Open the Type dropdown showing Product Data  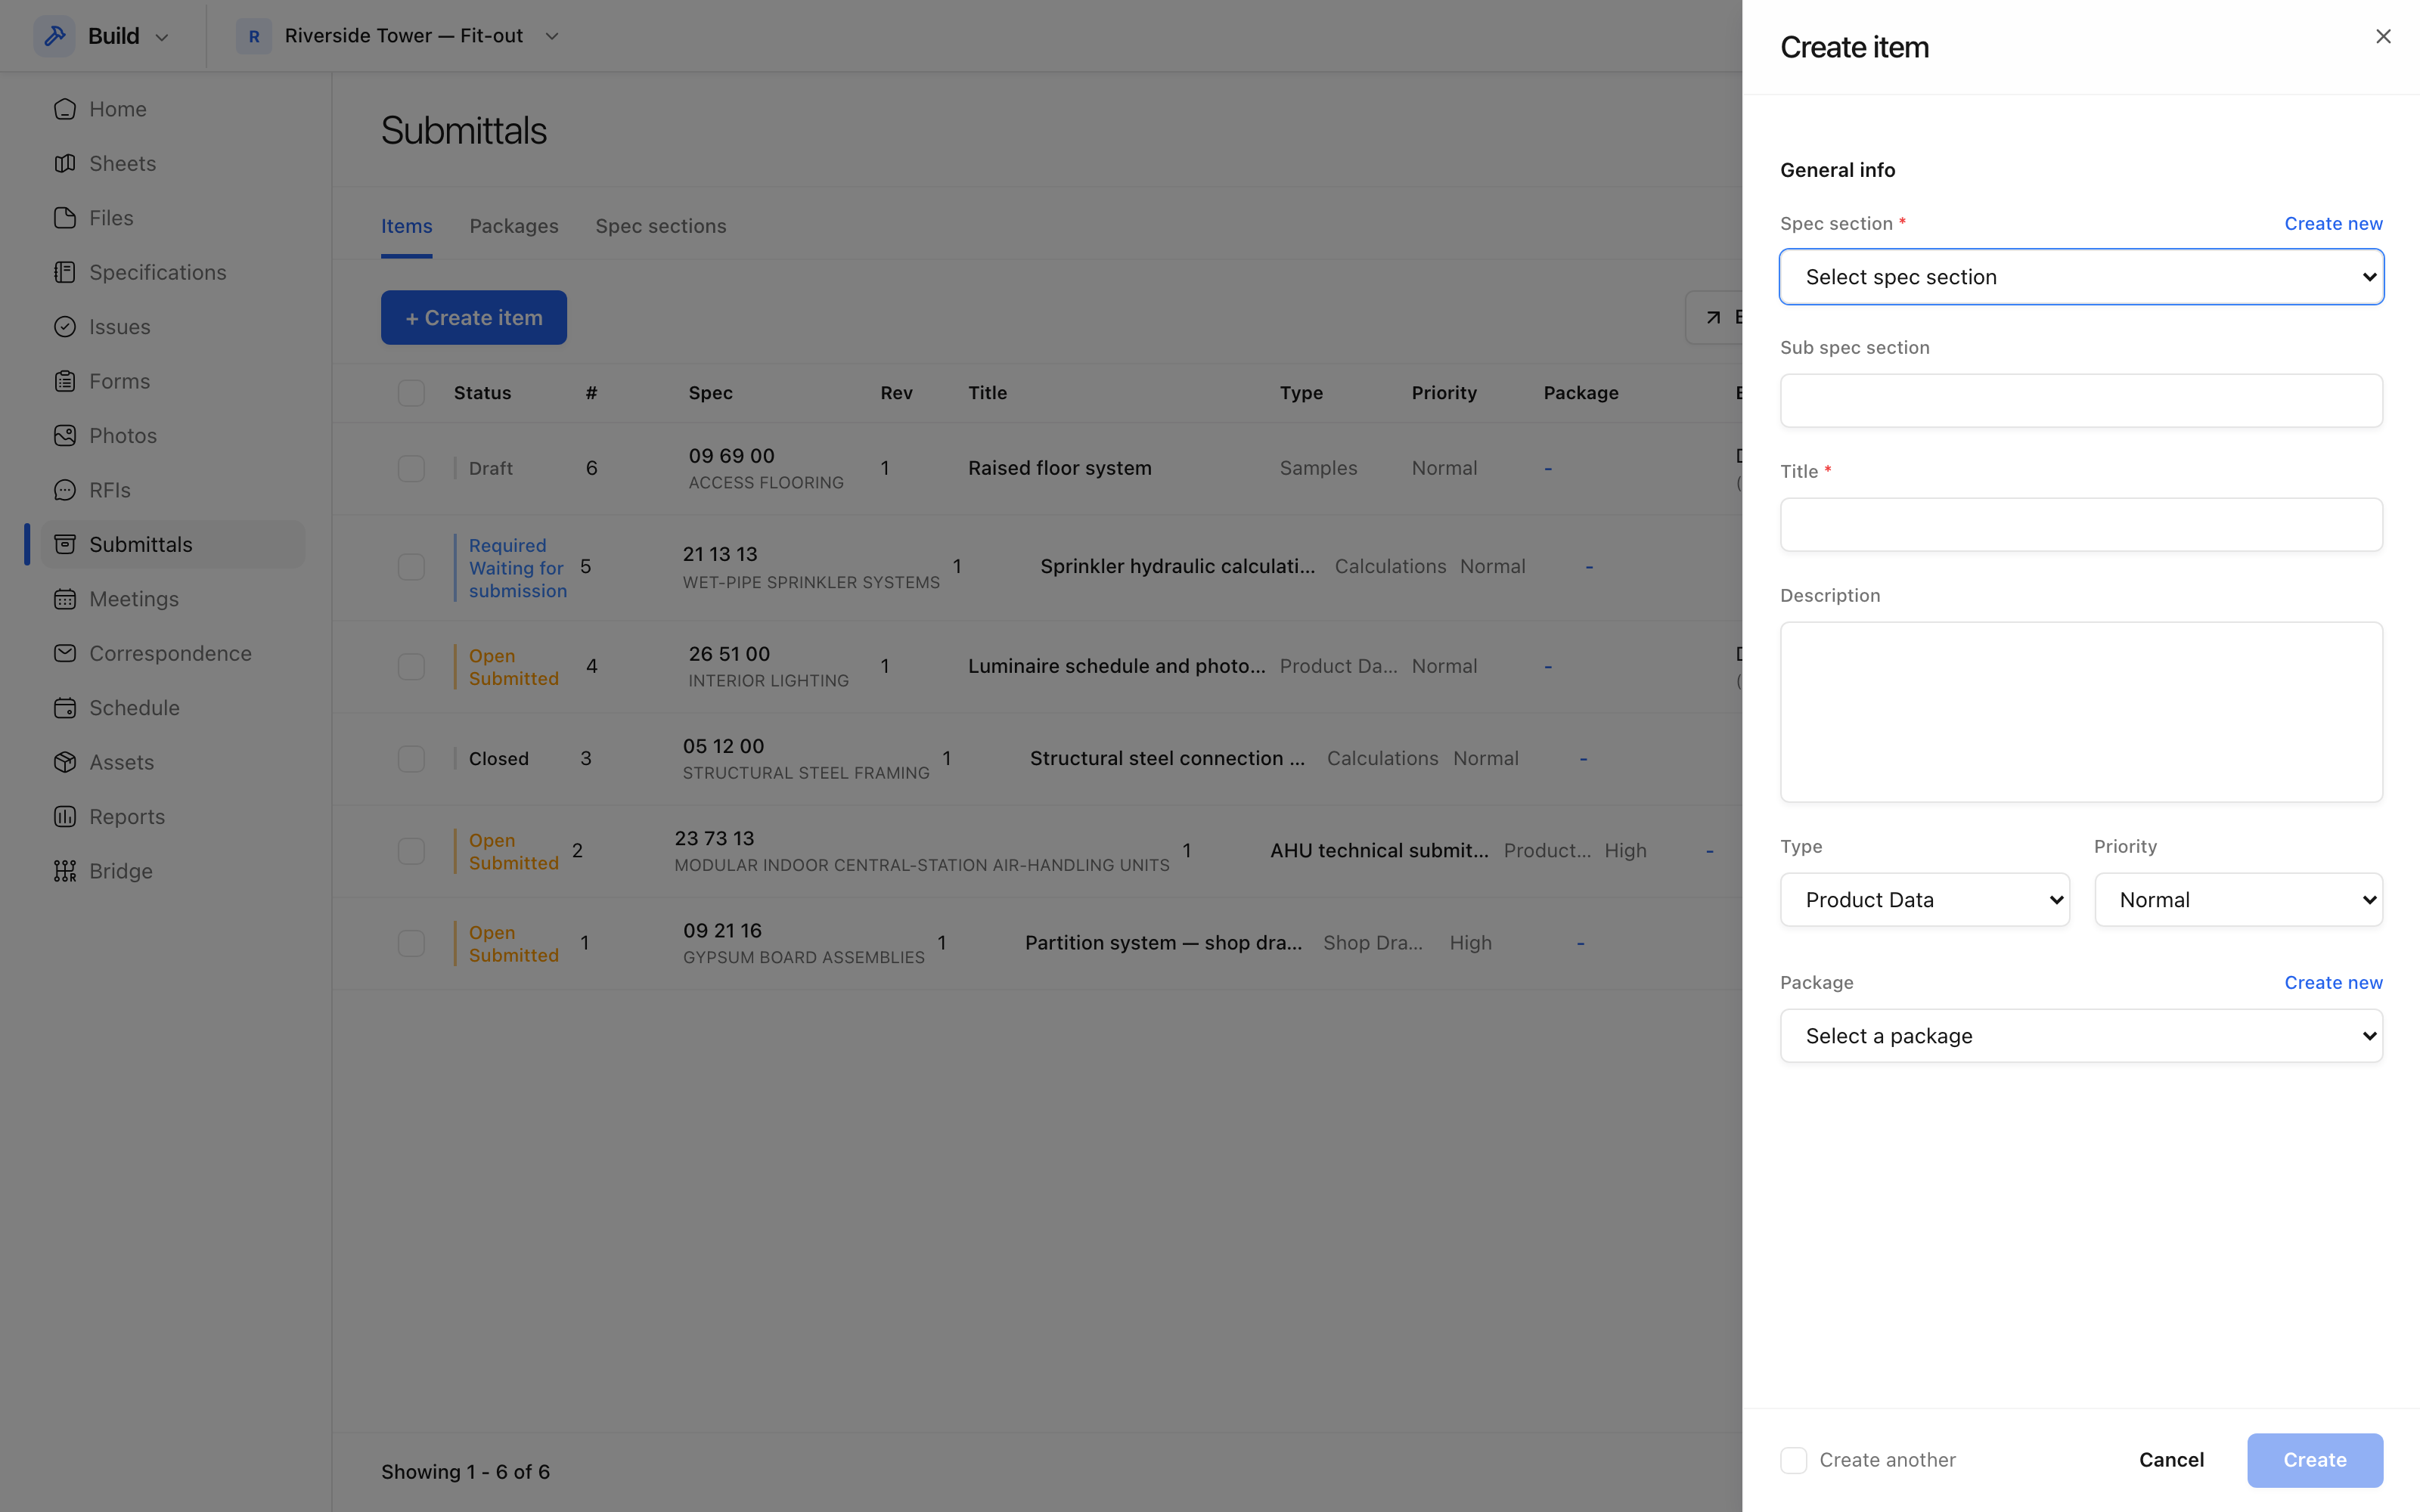click(x=1925, y=900)
